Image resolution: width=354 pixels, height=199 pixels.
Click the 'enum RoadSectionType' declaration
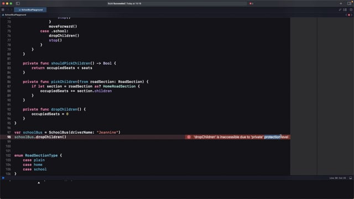point(38,155)
